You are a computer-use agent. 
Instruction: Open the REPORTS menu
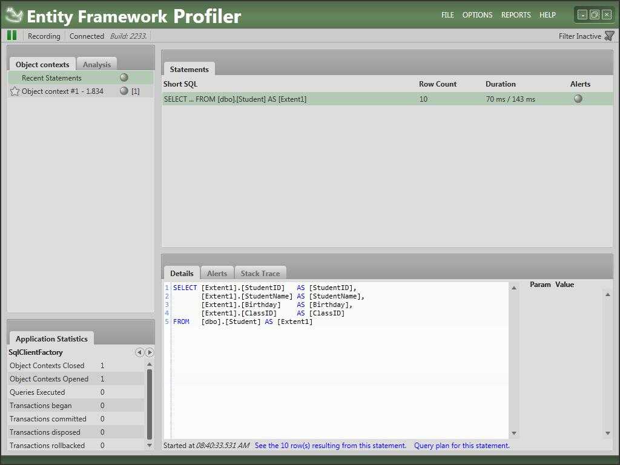[x=516, y=15]
